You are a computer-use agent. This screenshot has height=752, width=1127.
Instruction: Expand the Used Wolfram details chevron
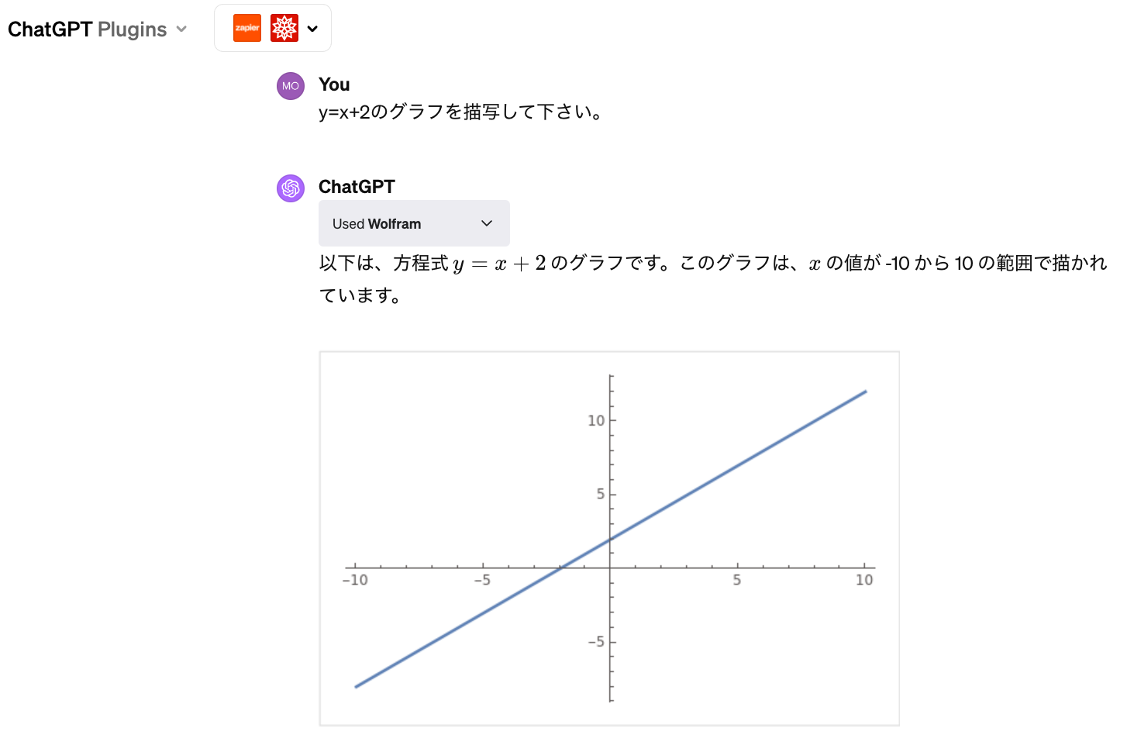[487, 223]
